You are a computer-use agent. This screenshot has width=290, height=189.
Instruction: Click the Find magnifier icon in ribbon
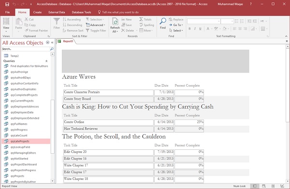[x=163, y=21]
